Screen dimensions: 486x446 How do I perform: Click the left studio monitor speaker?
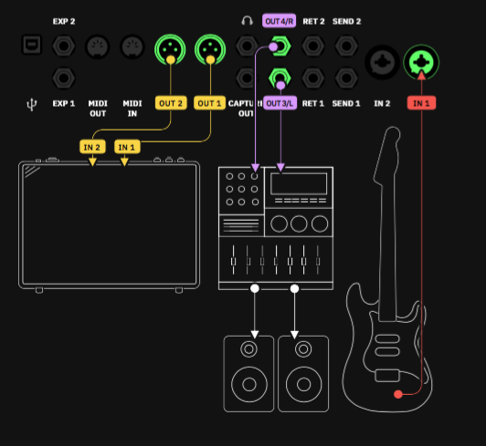click(x=248, y=374)
